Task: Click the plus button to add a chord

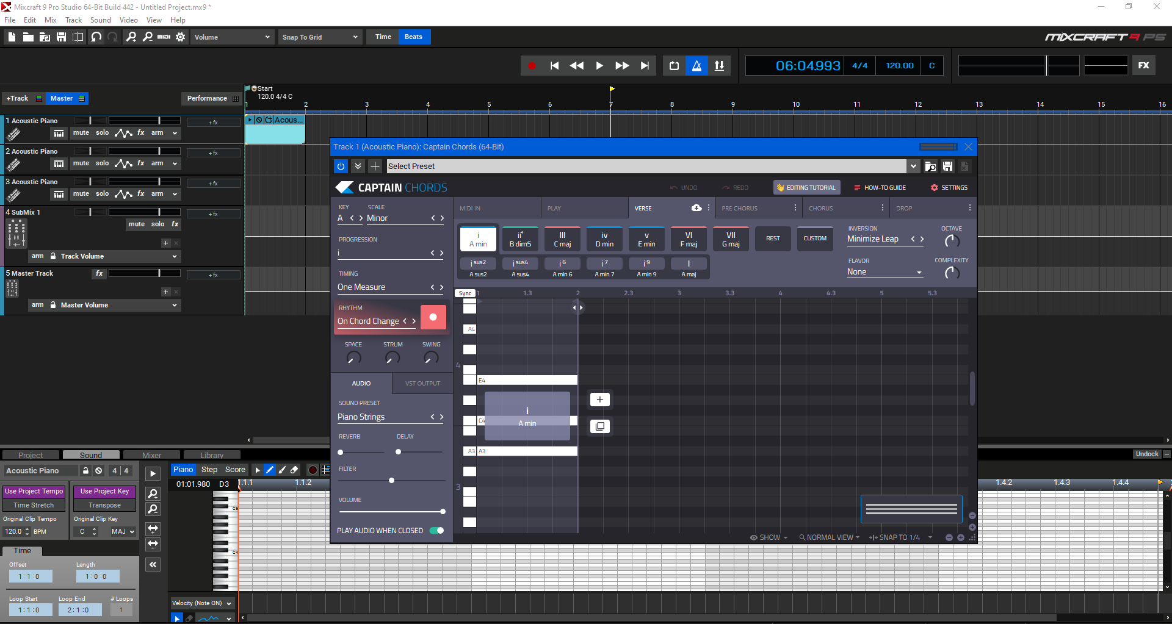Action: (x=599, y=400)
